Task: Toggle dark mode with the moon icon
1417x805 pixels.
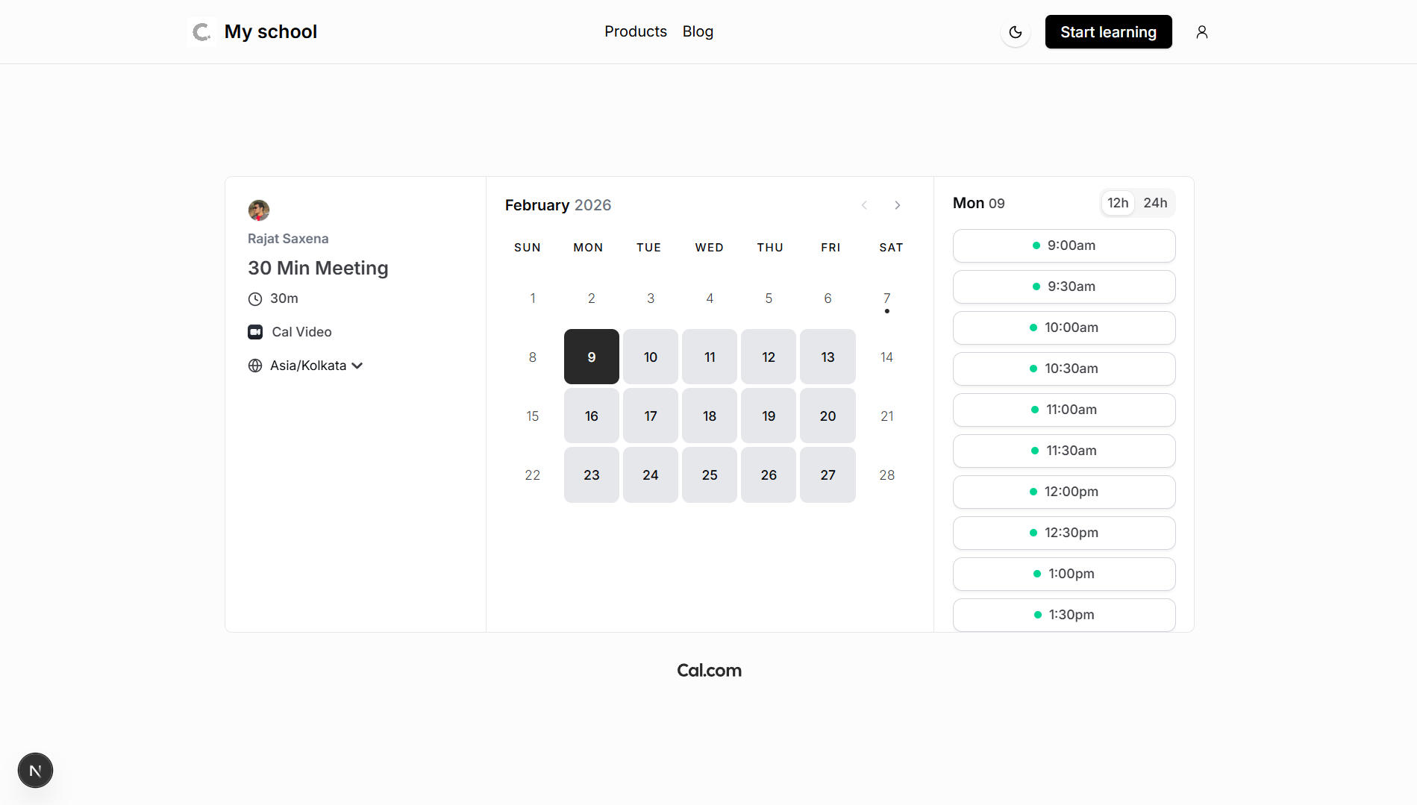Action: click(x=1015, y=32)
